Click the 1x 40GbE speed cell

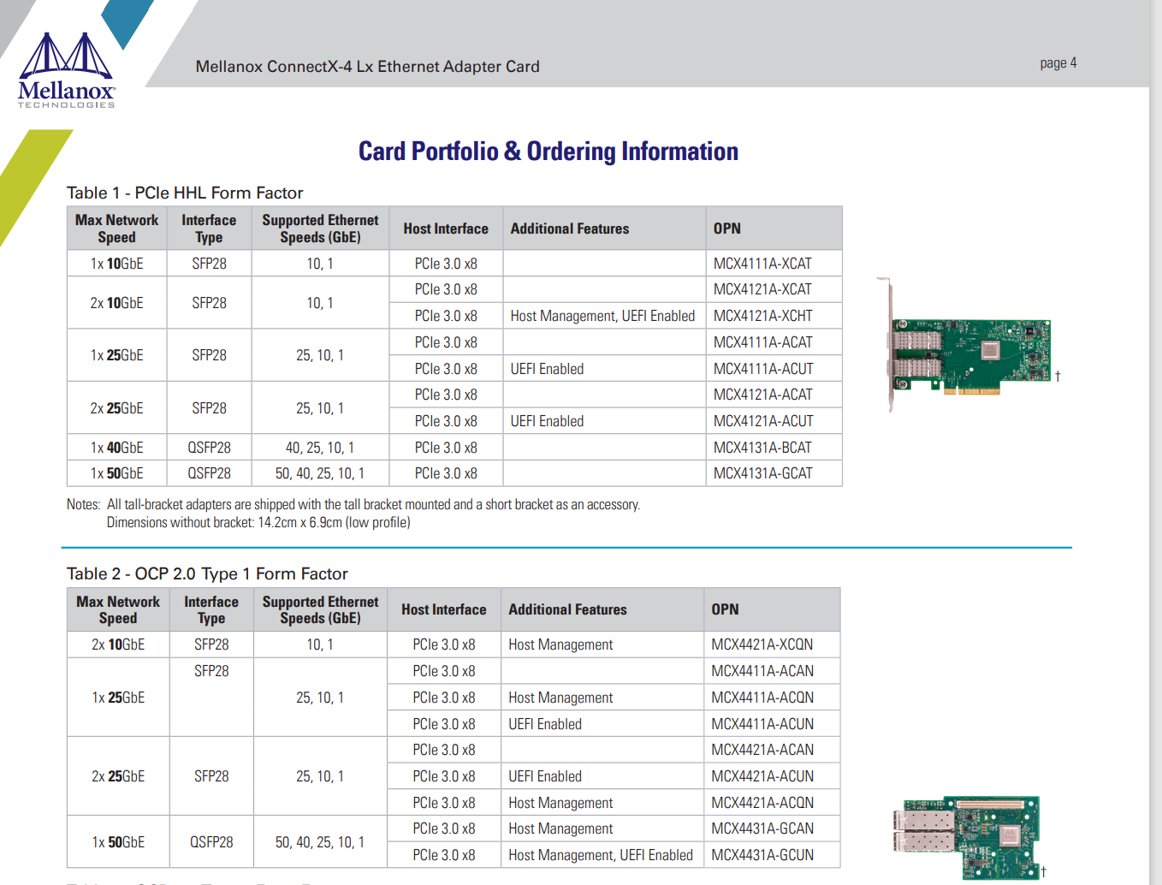coord(117,448)
